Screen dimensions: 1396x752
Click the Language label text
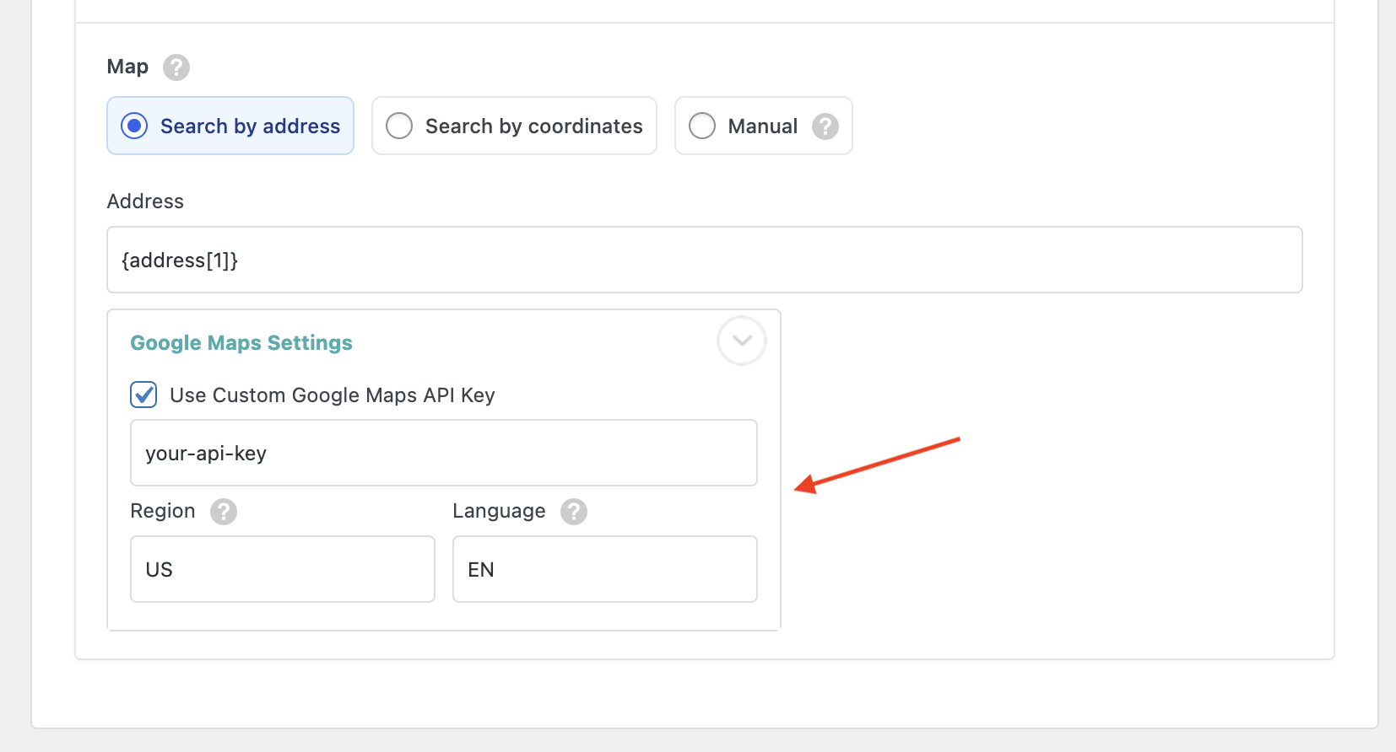tap(499, 511)
